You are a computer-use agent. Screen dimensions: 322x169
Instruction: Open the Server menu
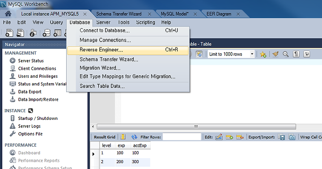pyautogui.click(x=103, y=22)
